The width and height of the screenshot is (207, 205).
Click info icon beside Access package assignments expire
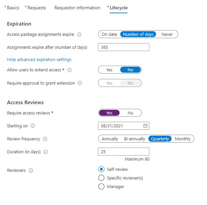tap(79, 34)
